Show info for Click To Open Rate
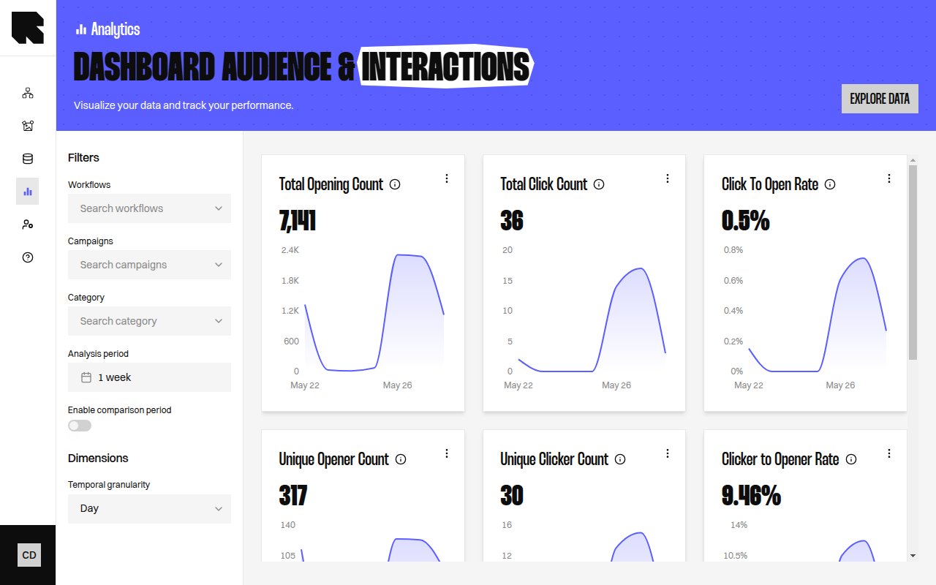The height and width of the screenshot is (585, 936). [x=830, y=184]
